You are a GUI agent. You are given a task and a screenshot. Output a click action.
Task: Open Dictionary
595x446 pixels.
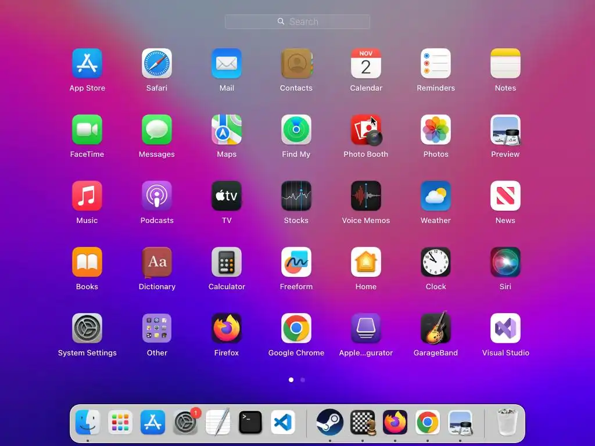157,262
